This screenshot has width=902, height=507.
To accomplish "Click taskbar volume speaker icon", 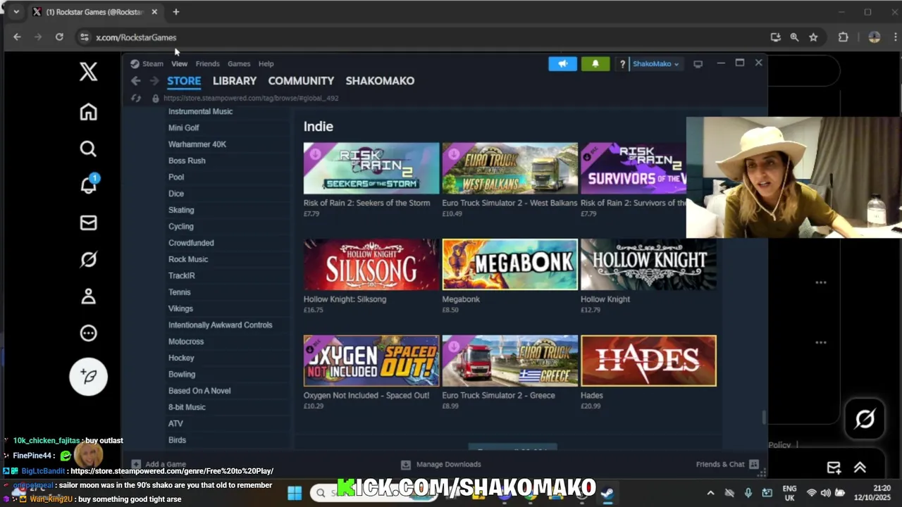I will click(x=825, y=493).
